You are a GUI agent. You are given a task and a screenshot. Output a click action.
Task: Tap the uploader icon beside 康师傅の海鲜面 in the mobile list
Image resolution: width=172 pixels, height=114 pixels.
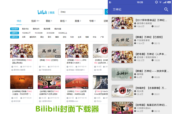coord(135,23)
